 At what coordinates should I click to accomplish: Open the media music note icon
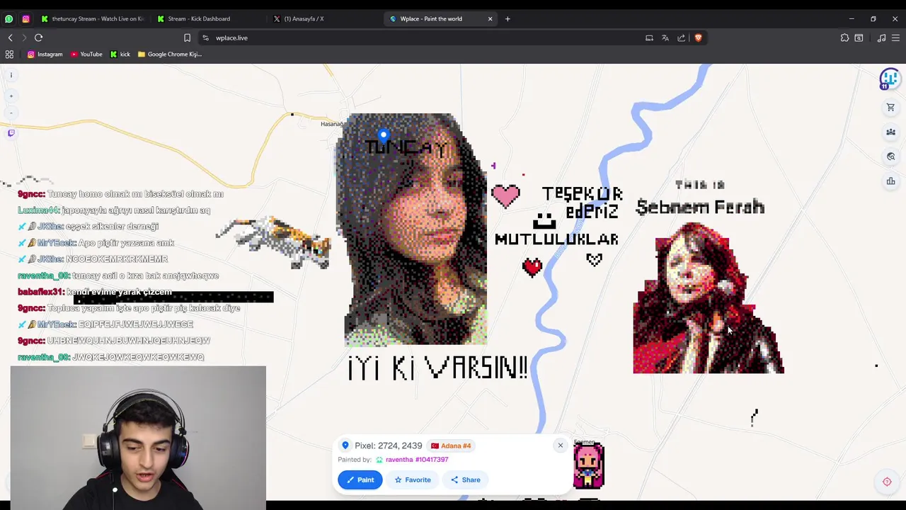coord(881,38)
